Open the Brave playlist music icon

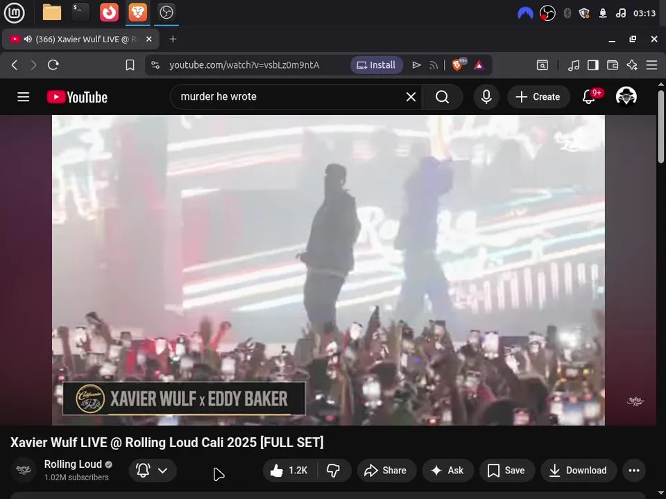pos(574,65)
